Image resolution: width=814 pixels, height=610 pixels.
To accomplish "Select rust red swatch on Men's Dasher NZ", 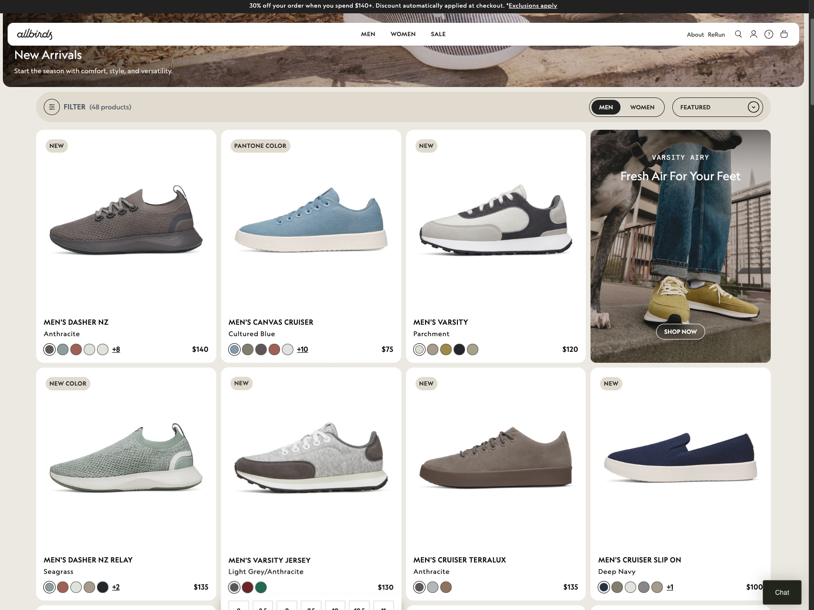I will 76,349.
